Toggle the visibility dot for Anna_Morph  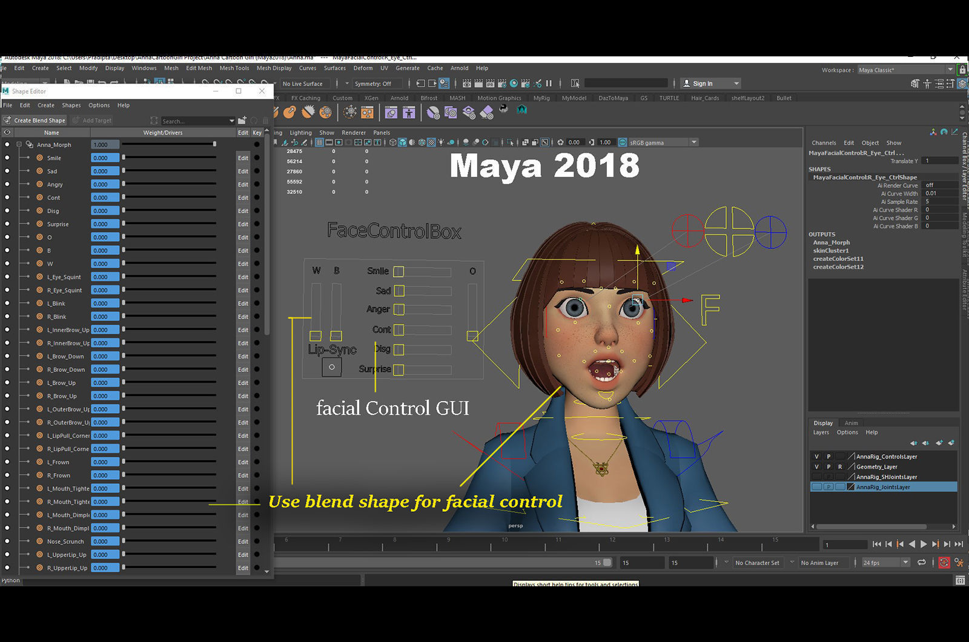tap(7, 145)
